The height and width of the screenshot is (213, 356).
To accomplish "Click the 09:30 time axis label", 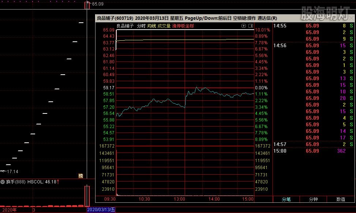I will point(110,199).
